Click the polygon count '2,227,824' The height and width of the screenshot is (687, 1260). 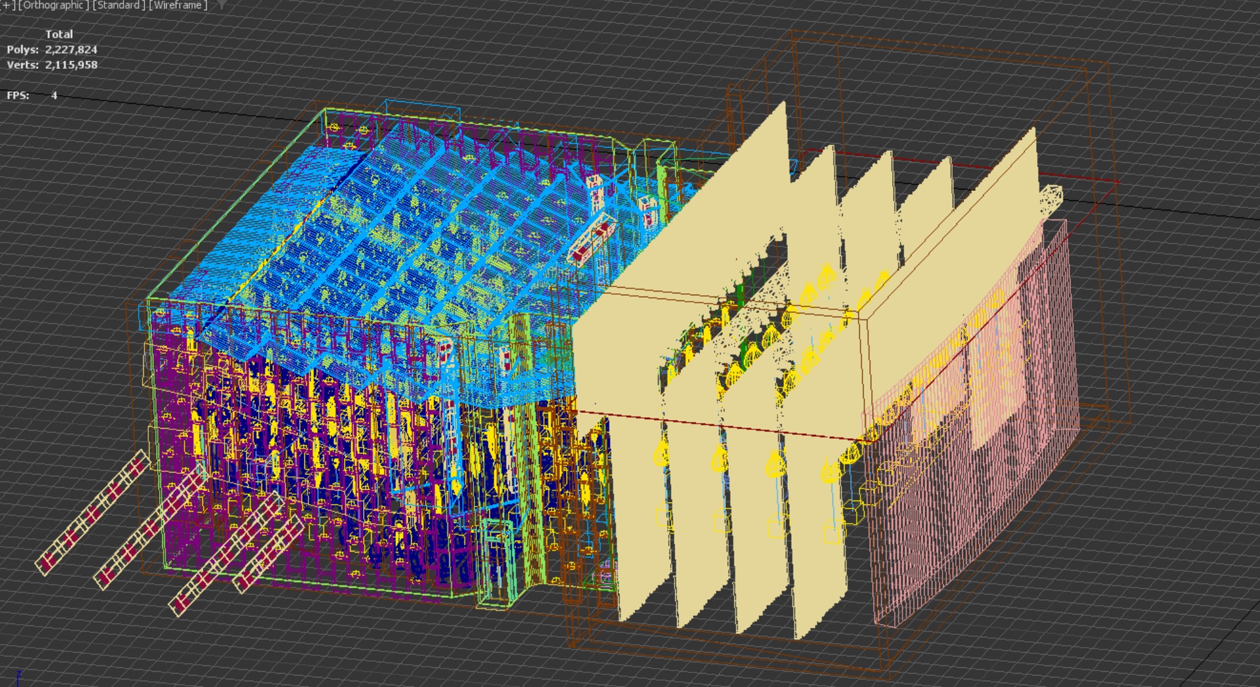(72, 50)
